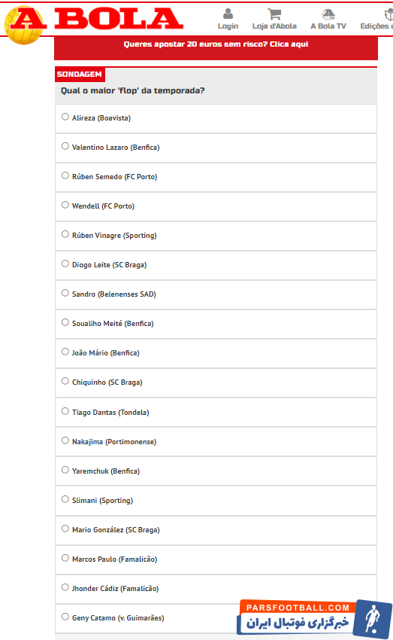
Task: Open the A Bola TV icon
Action: [328, 15]
